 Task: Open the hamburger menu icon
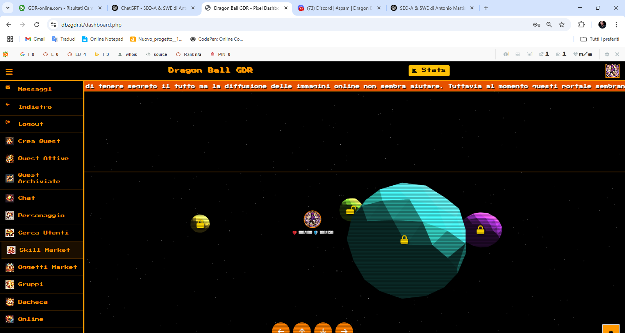coord(9,72)
